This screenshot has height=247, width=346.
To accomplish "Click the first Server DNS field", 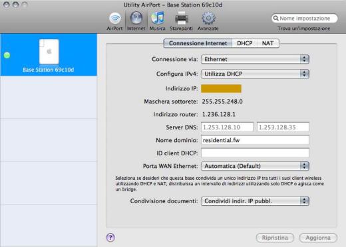I will click(227, 127).
